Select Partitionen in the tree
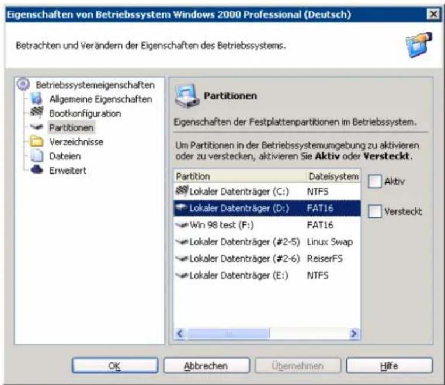Image resolution: width=445 pixels, height=385 pixels. (x=71, y=127)
